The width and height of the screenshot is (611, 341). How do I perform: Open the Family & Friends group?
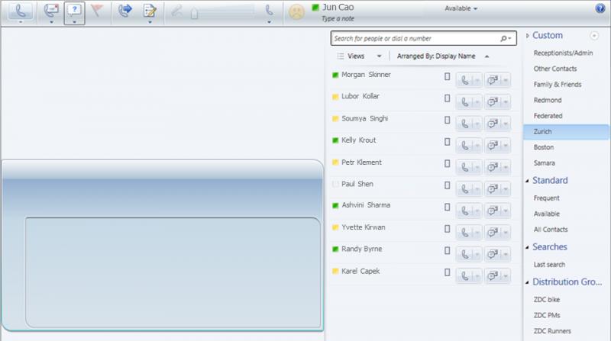pos(558,85)
